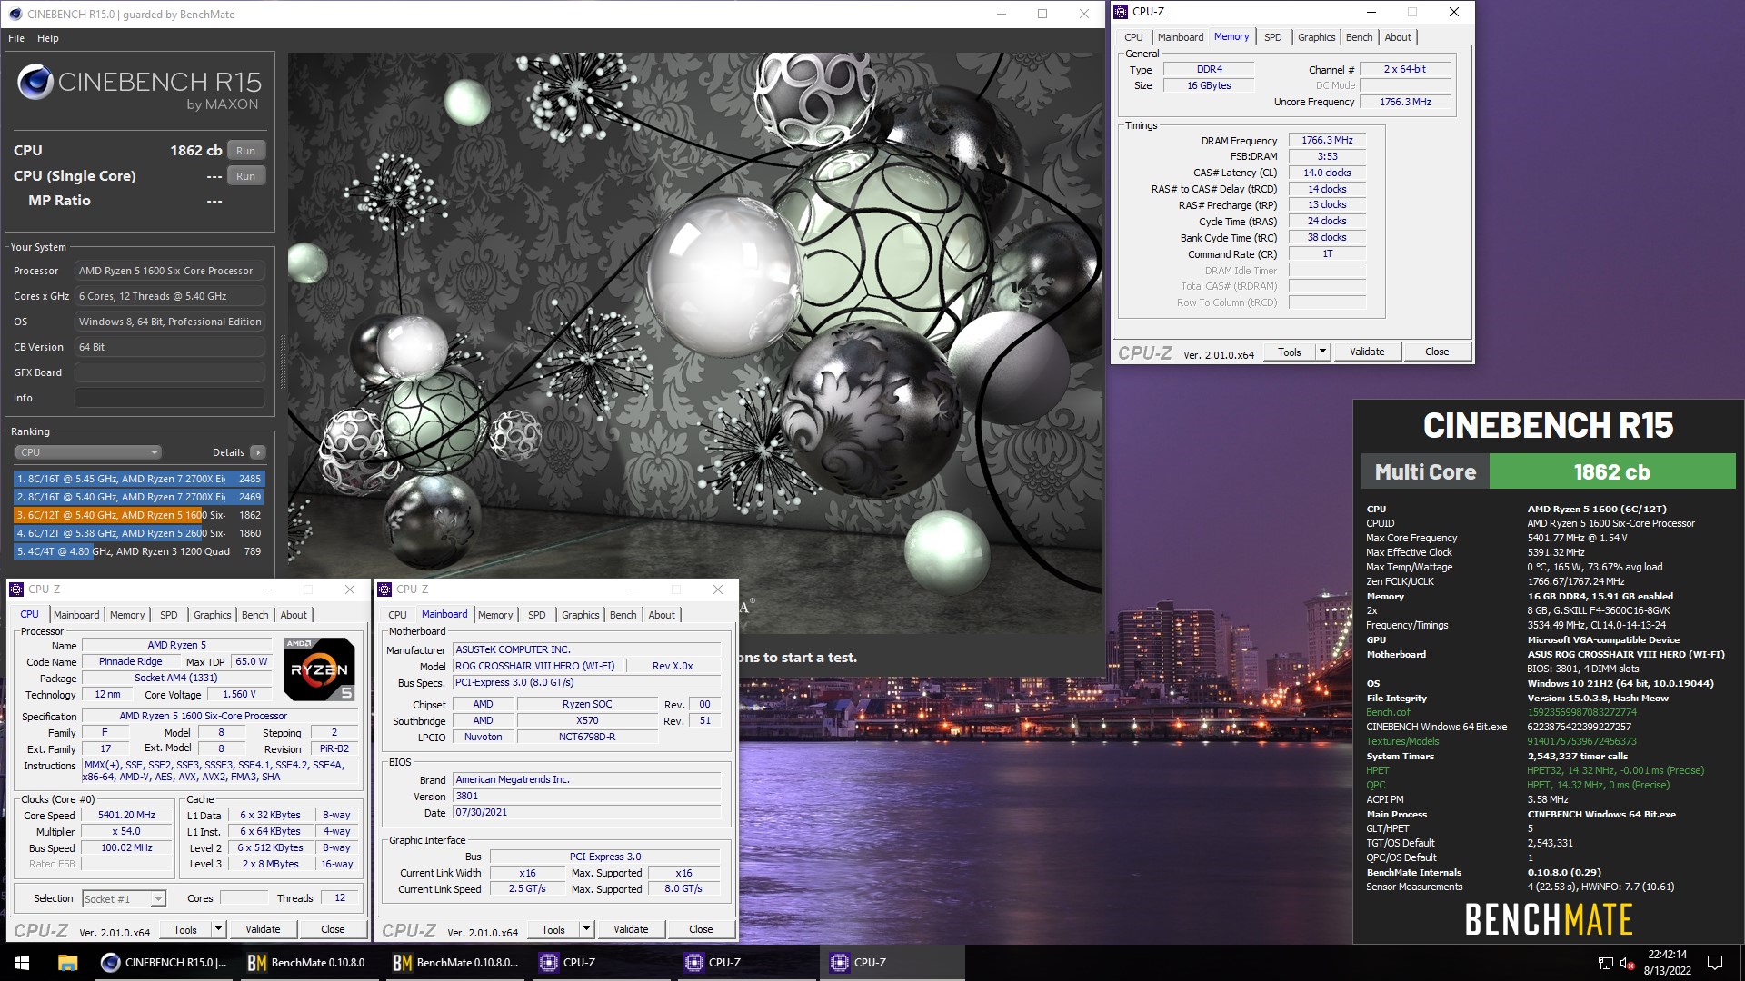The image size is (1745, 981).
Task: Expand Tools dropdown arrow in CPU tab CPU-Z window
Action: tap(218, 930)
